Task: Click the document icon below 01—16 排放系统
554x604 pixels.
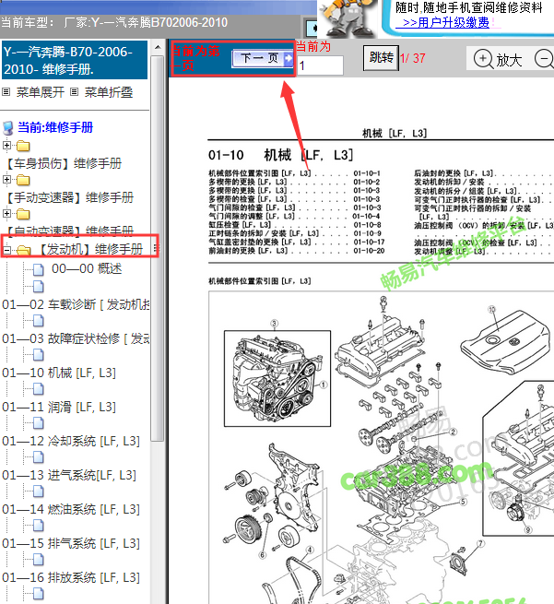Action: (x=38, y=594)
